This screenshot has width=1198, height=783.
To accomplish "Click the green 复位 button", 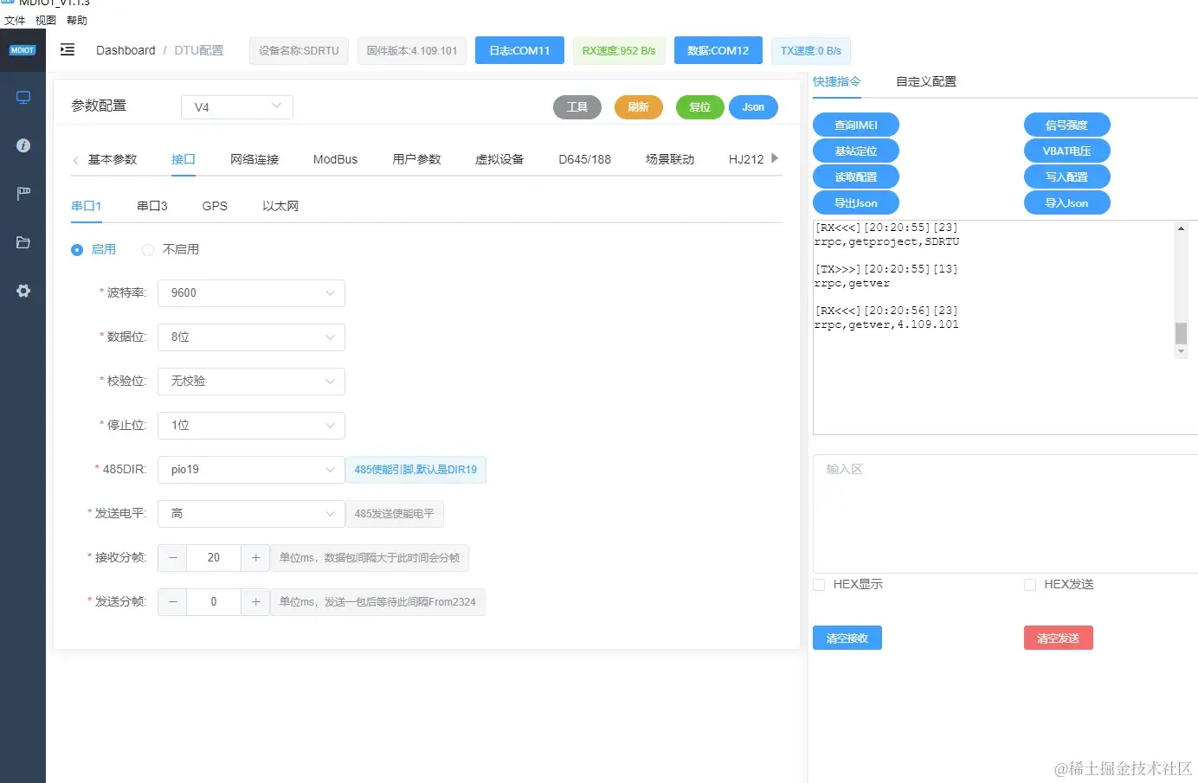I will [x=700, y=107].
